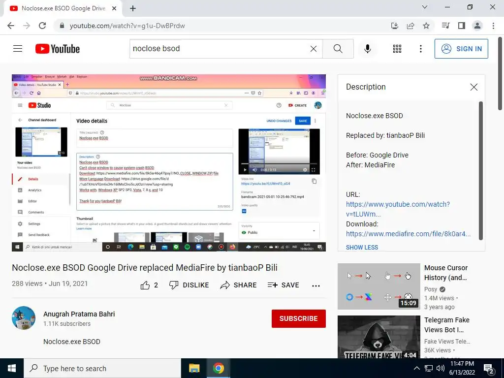The width and height of the screenshot is (504, 378).
Task: Click the video player area
Action: 169,162
